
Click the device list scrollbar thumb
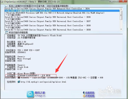click(x=121, y=15)
